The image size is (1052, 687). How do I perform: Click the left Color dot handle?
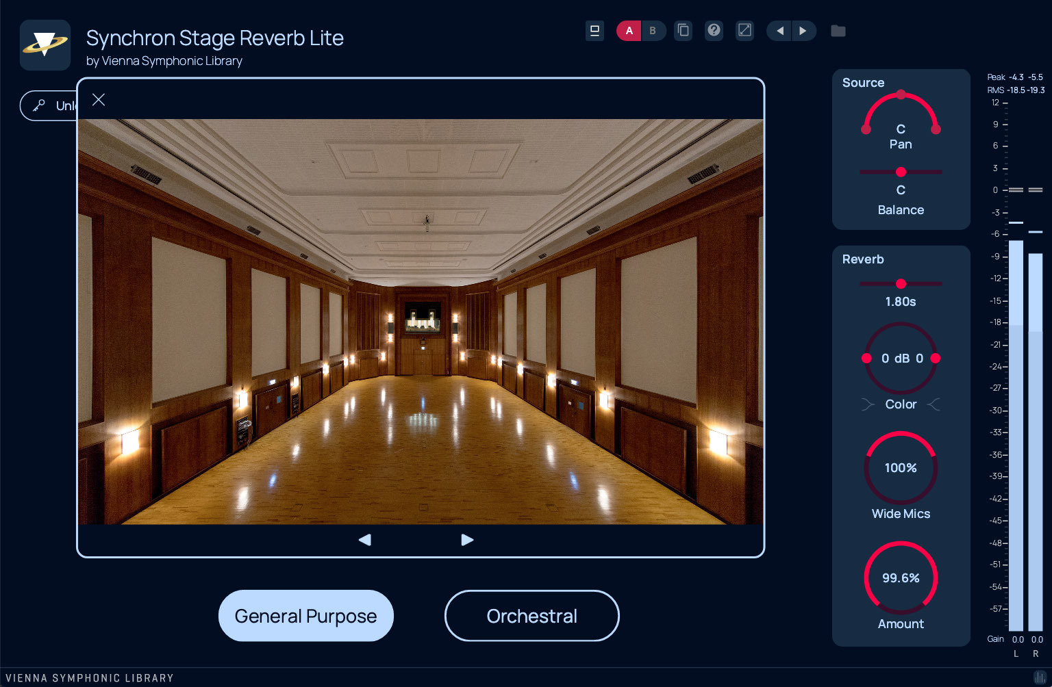tap(866, 359)
